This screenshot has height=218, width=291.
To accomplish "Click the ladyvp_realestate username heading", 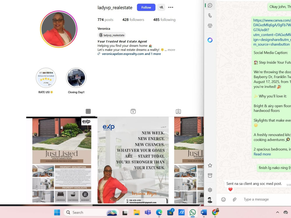I will 115,8.
